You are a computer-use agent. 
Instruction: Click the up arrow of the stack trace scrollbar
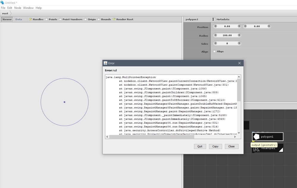coord(239,77)
